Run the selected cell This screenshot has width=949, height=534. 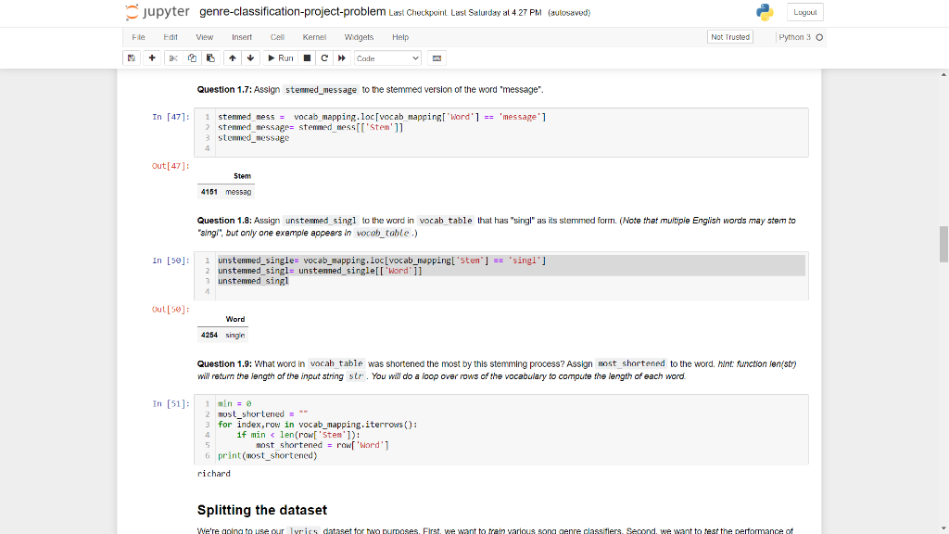tap(279, 57)
